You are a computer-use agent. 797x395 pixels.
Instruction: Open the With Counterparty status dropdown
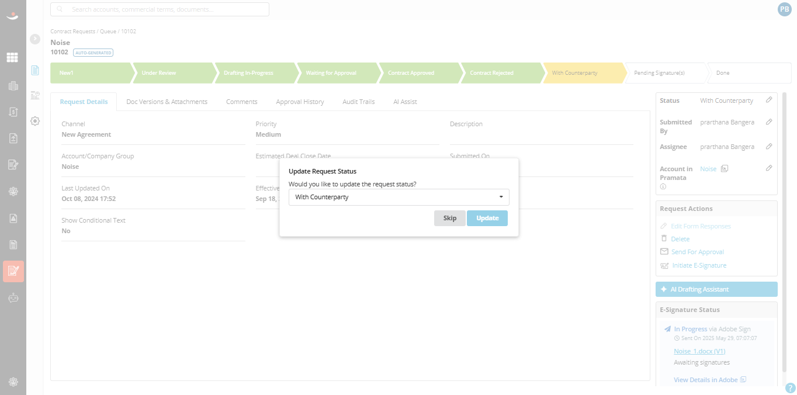pyautogui.click(x=399, y=197)
